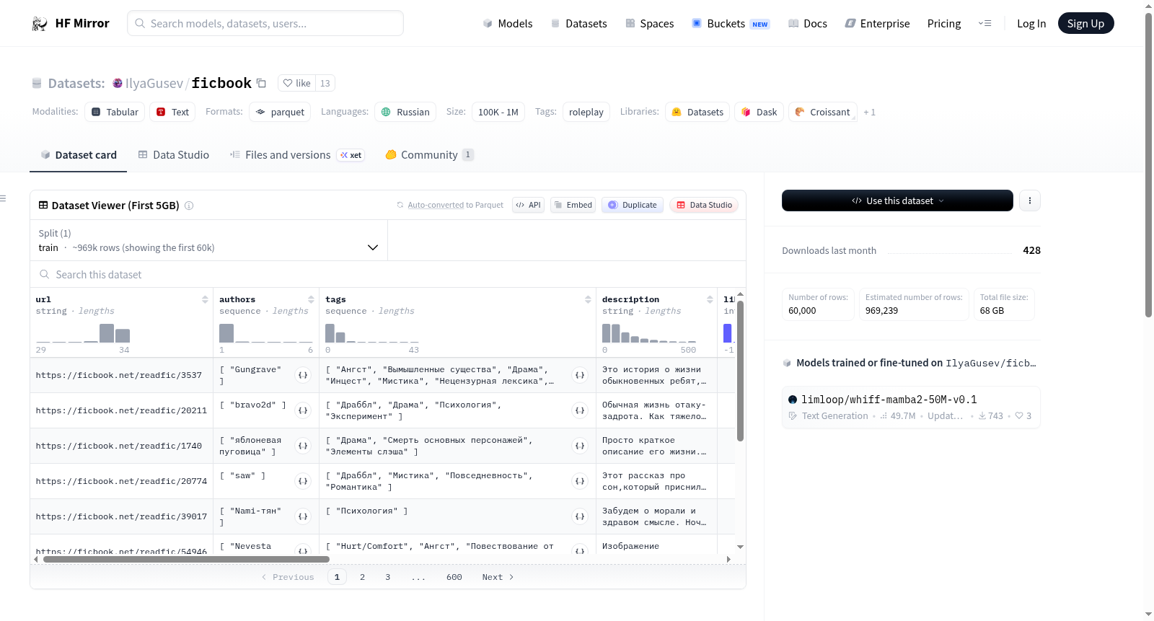
Task: Like the ficbook dataset
Action: (296, 84)
